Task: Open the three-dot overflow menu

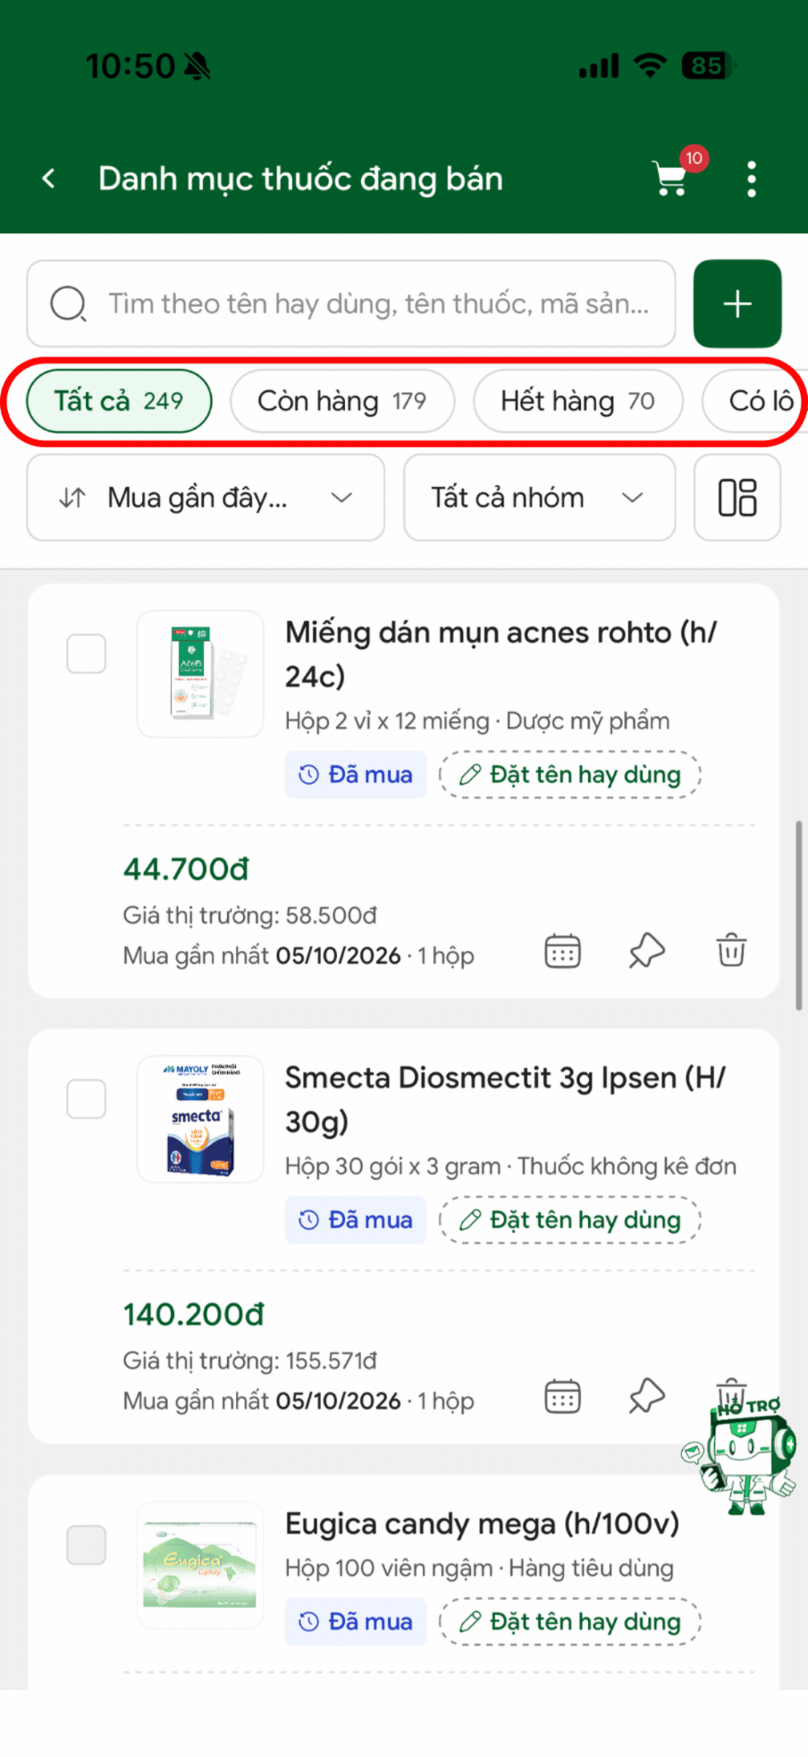Action: [751, 179]
